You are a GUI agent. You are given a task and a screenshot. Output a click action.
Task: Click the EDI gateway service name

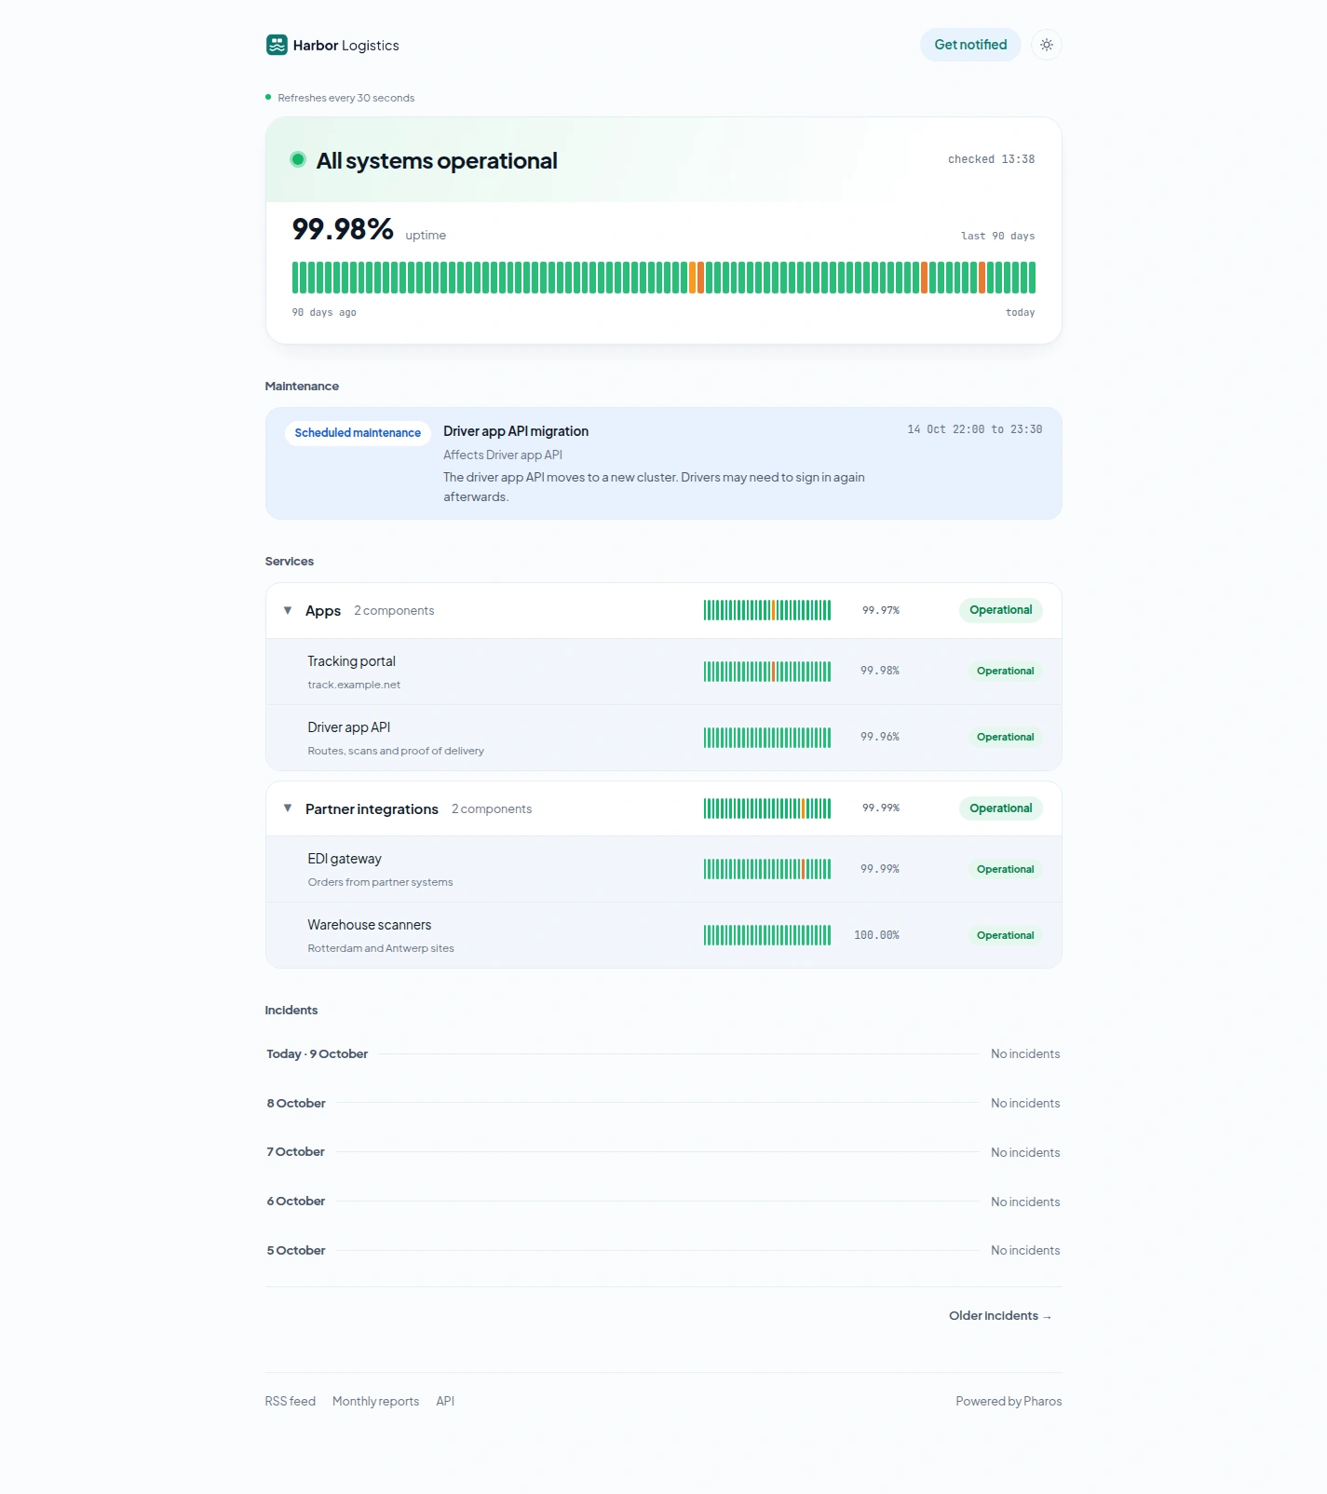[345, 859]
